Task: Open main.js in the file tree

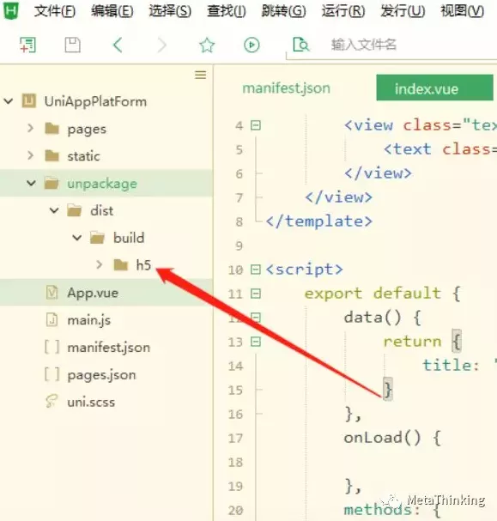Action: [88, 320]
